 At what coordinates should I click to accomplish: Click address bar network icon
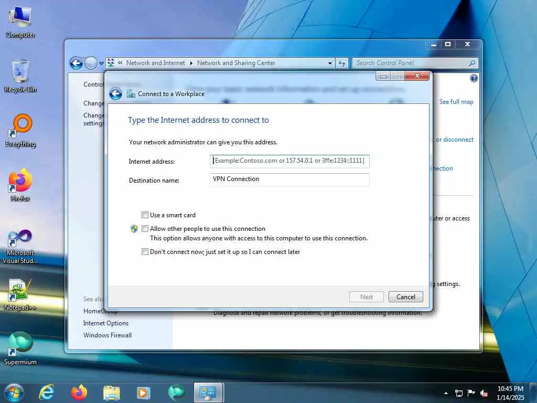coord(111,63)
